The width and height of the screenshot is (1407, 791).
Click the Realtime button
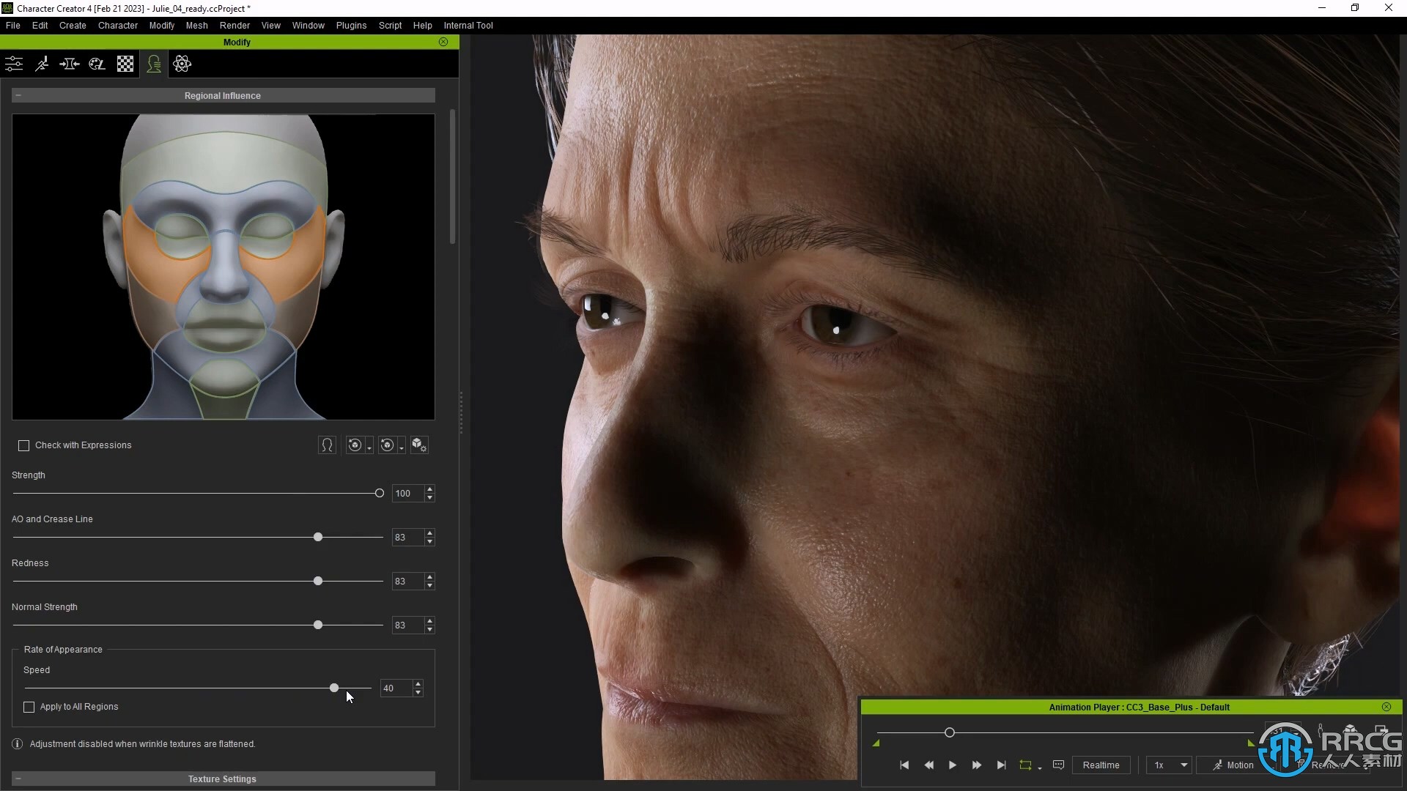(x=1101, y=765)
